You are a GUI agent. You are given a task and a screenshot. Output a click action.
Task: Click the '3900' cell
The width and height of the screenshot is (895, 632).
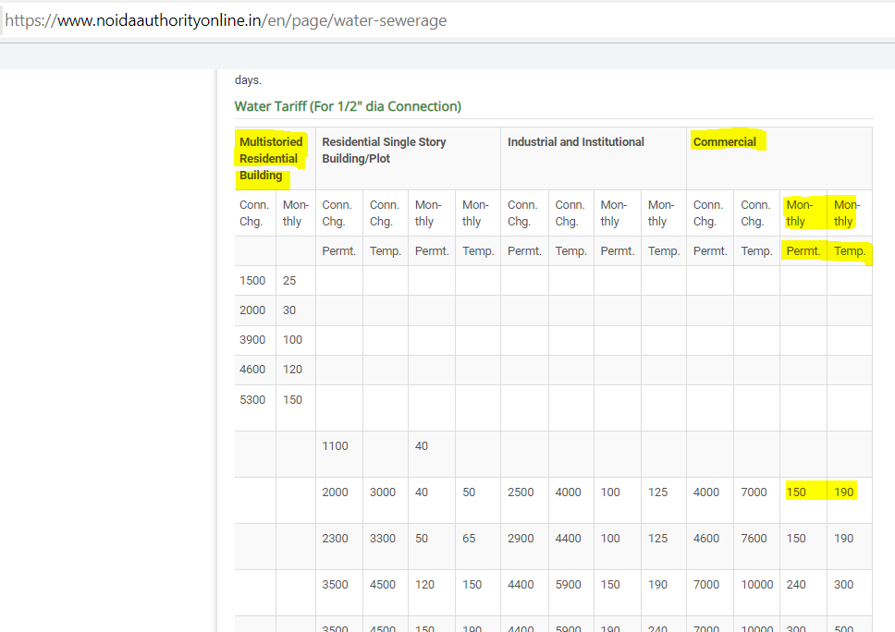(x=255, y=340)
